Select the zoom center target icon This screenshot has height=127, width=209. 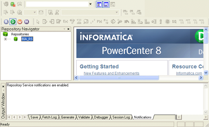point(20,12)
